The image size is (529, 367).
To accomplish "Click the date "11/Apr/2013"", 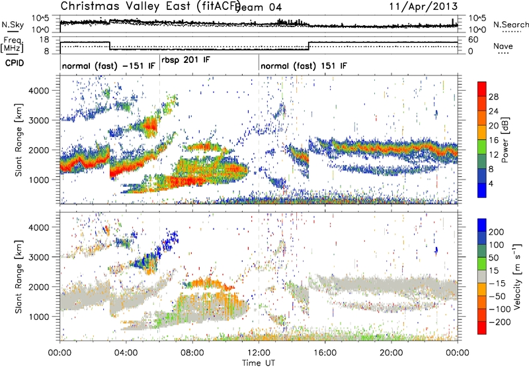I will pos(423,7).
